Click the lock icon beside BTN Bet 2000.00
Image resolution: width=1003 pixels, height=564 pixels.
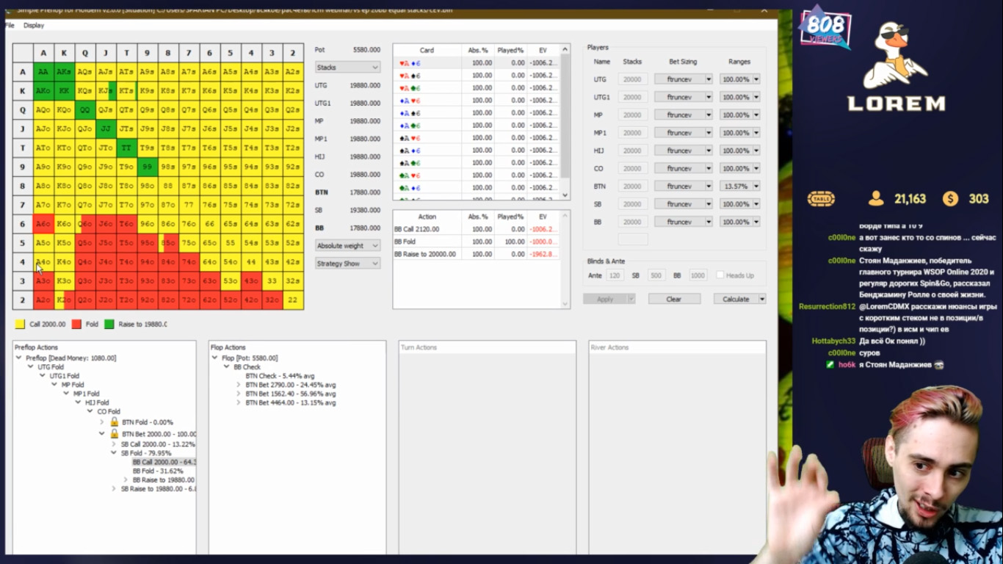[115, 434]
